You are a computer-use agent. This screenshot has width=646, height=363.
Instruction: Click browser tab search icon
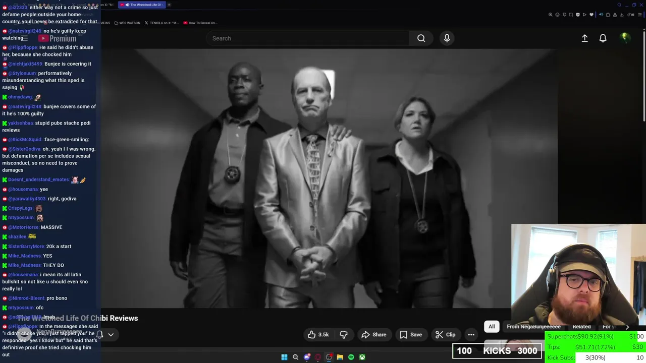tap(619, 5)
